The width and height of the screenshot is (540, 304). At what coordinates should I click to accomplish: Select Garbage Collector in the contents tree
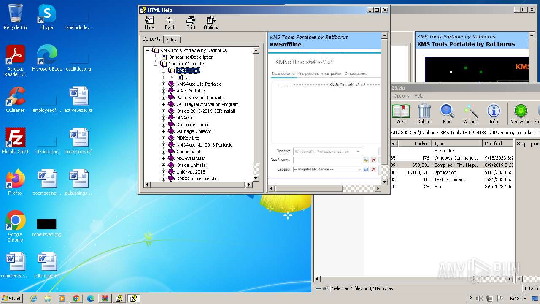(x=194, y=131)
